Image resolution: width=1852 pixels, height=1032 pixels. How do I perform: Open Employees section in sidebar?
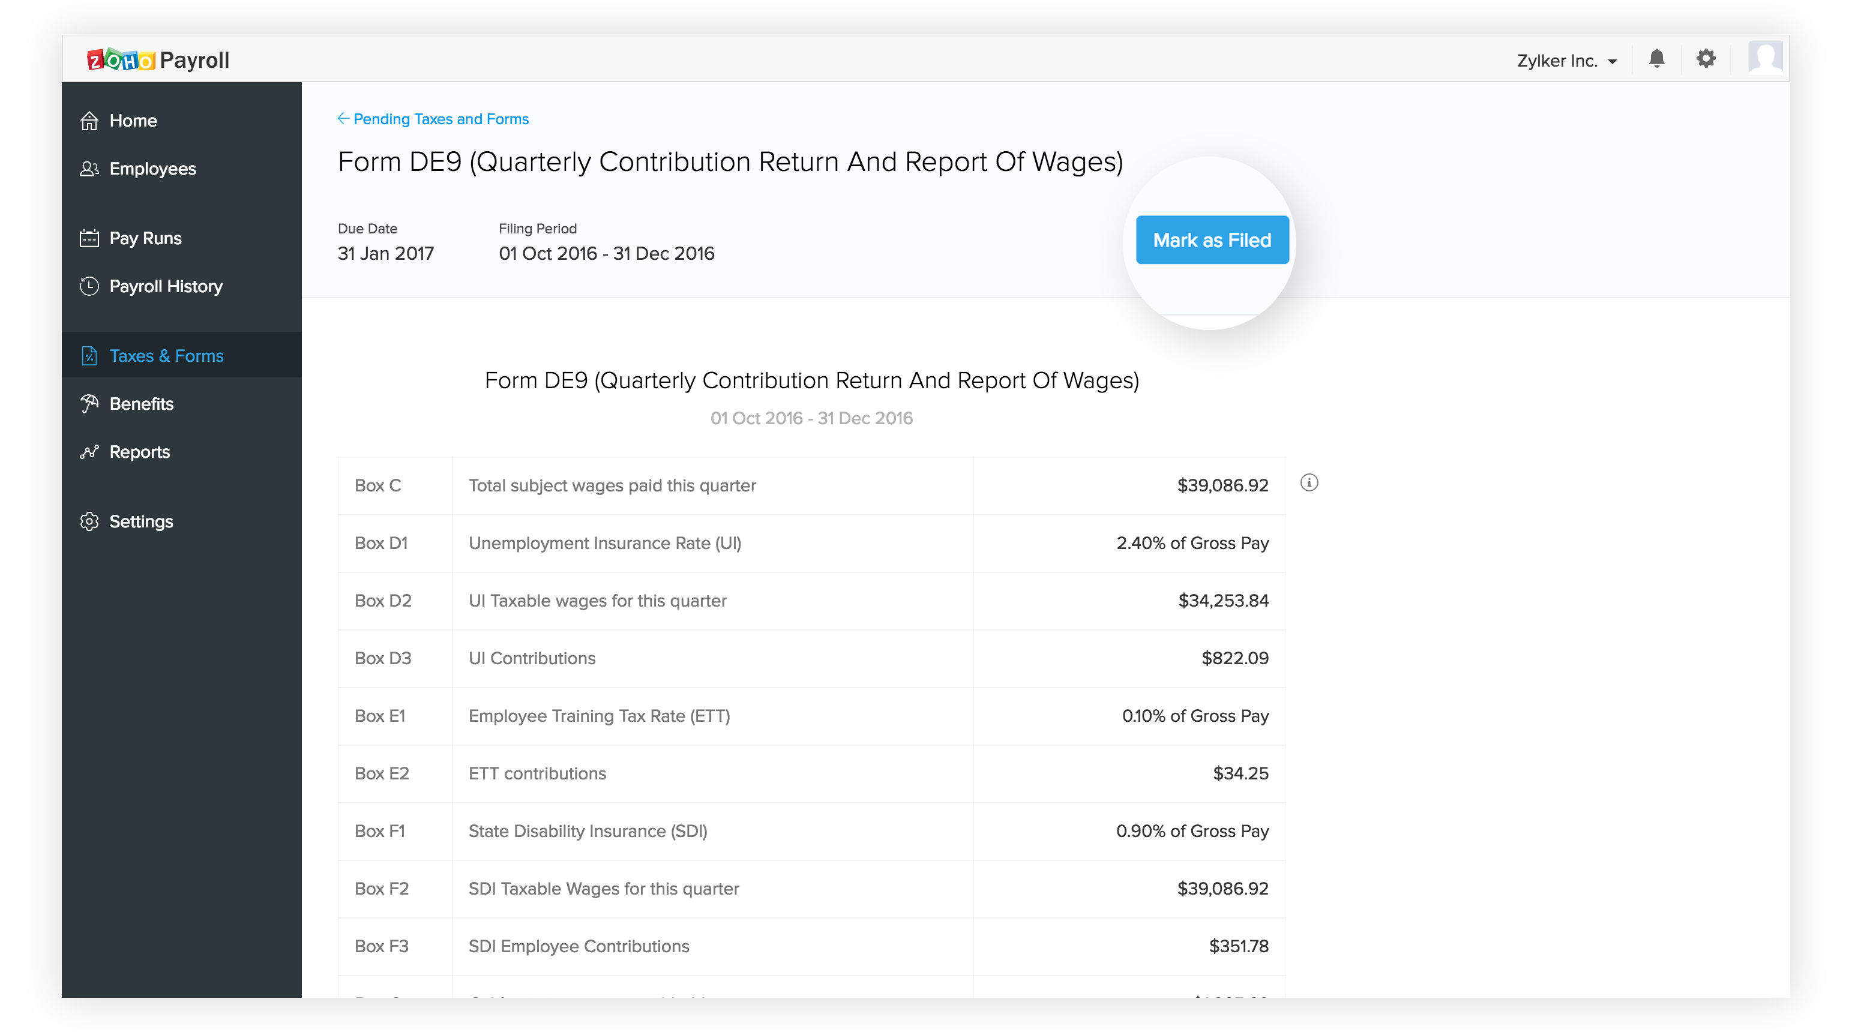point(152,169)
